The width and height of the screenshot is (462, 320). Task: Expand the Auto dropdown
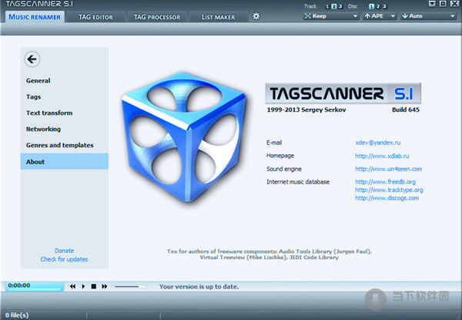coord(429,16)
